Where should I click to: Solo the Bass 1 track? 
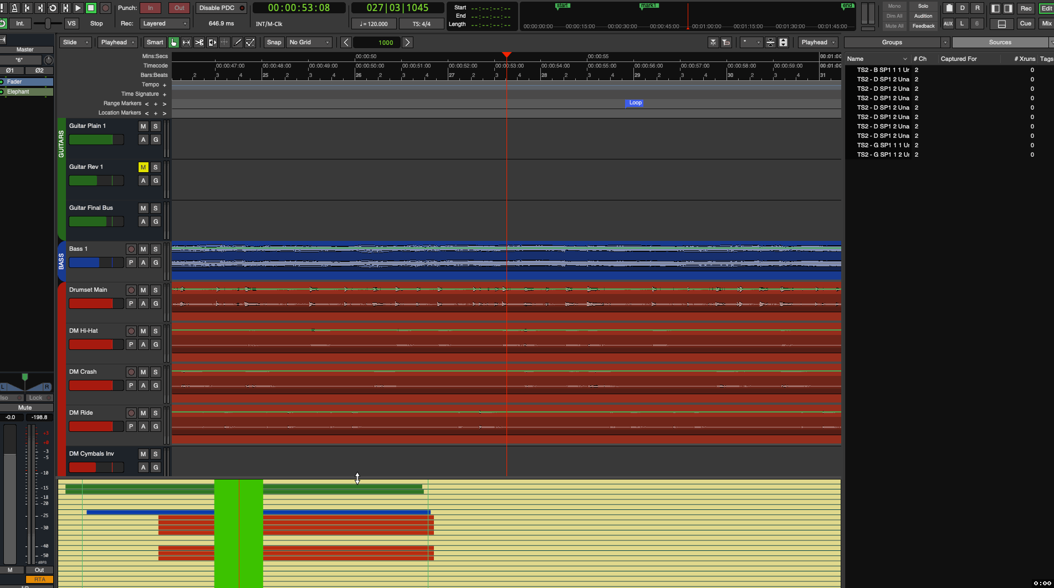coord(155,249)
